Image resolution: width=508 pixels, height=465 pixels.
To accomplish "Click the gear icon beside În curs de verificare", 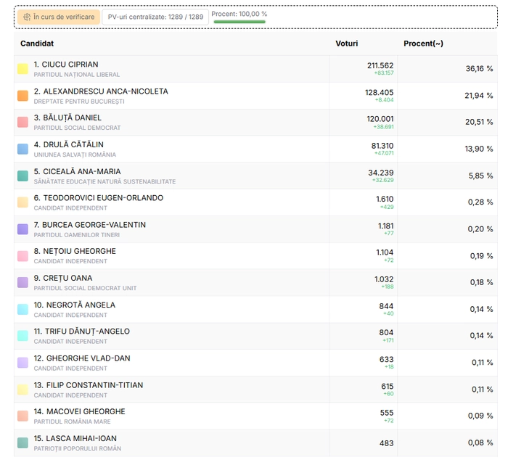I will (27, 17).
